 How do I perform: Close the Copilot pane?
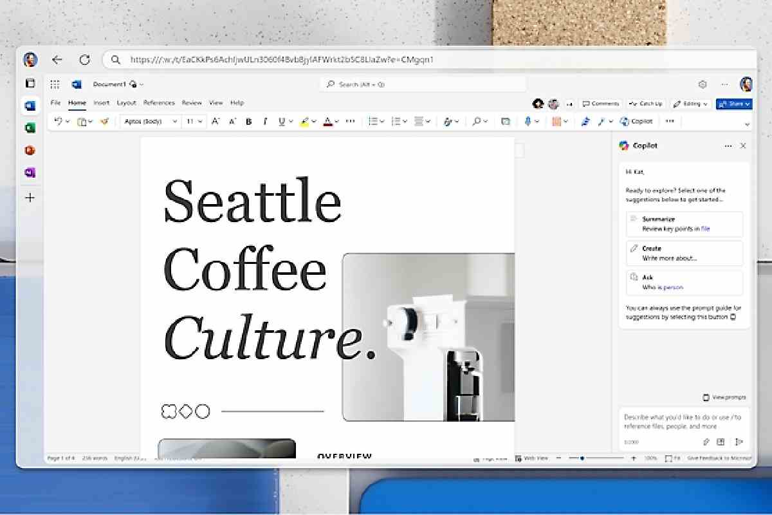(x=743, y=146)
